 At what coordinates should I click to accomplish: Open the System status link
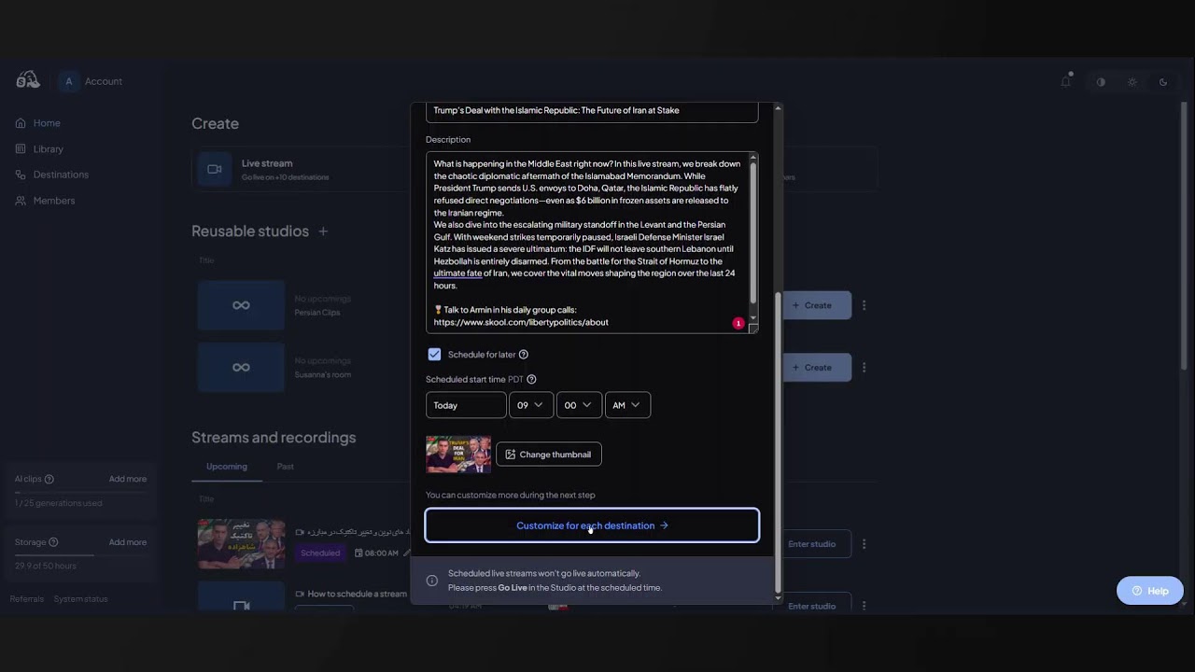81,599
